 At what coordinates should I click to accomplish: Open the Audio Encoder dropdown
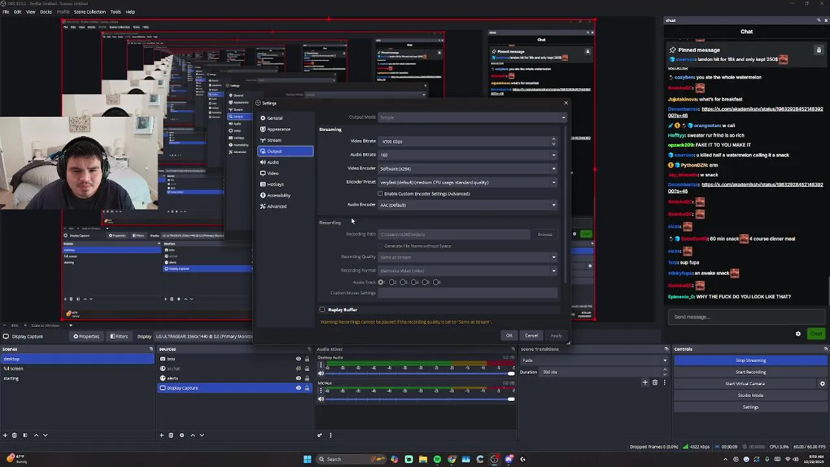(468, 205)
